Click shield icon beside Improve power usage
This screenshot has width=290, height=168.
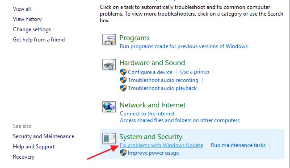tap(123, 153)
